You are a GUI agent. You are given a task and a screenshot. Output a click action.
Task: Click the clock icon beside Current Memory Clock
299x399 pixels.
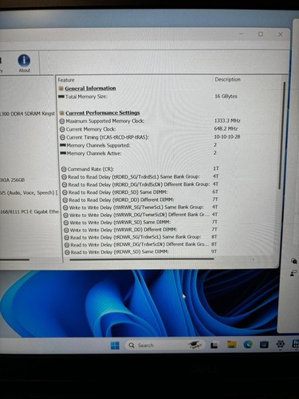(62, 129)
